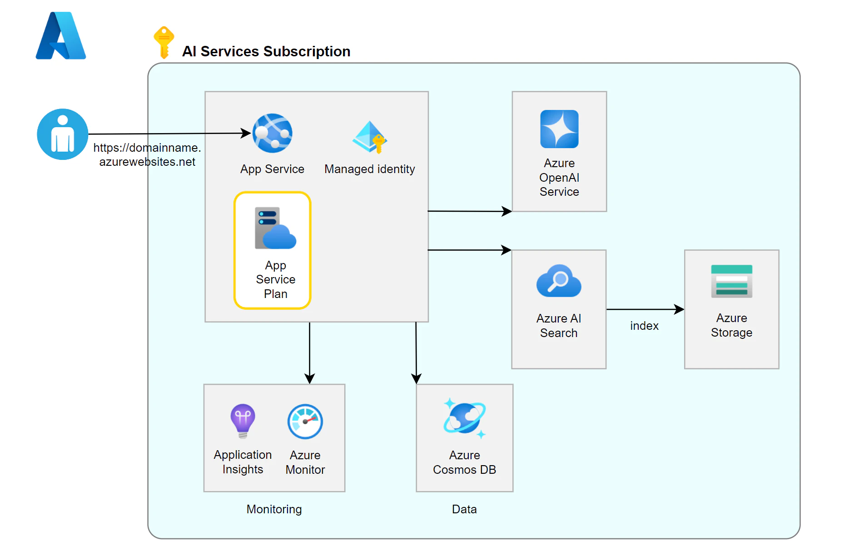Select the 'Azure OpenAI Service' label

559,177
